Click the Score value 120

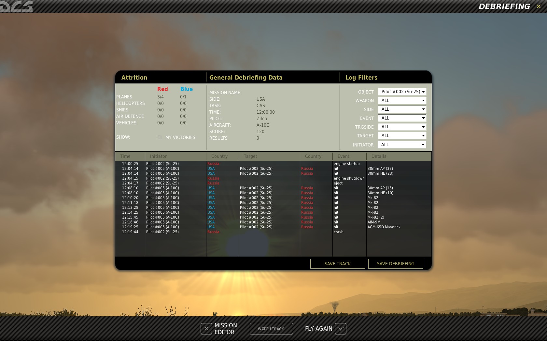[260, 132]
